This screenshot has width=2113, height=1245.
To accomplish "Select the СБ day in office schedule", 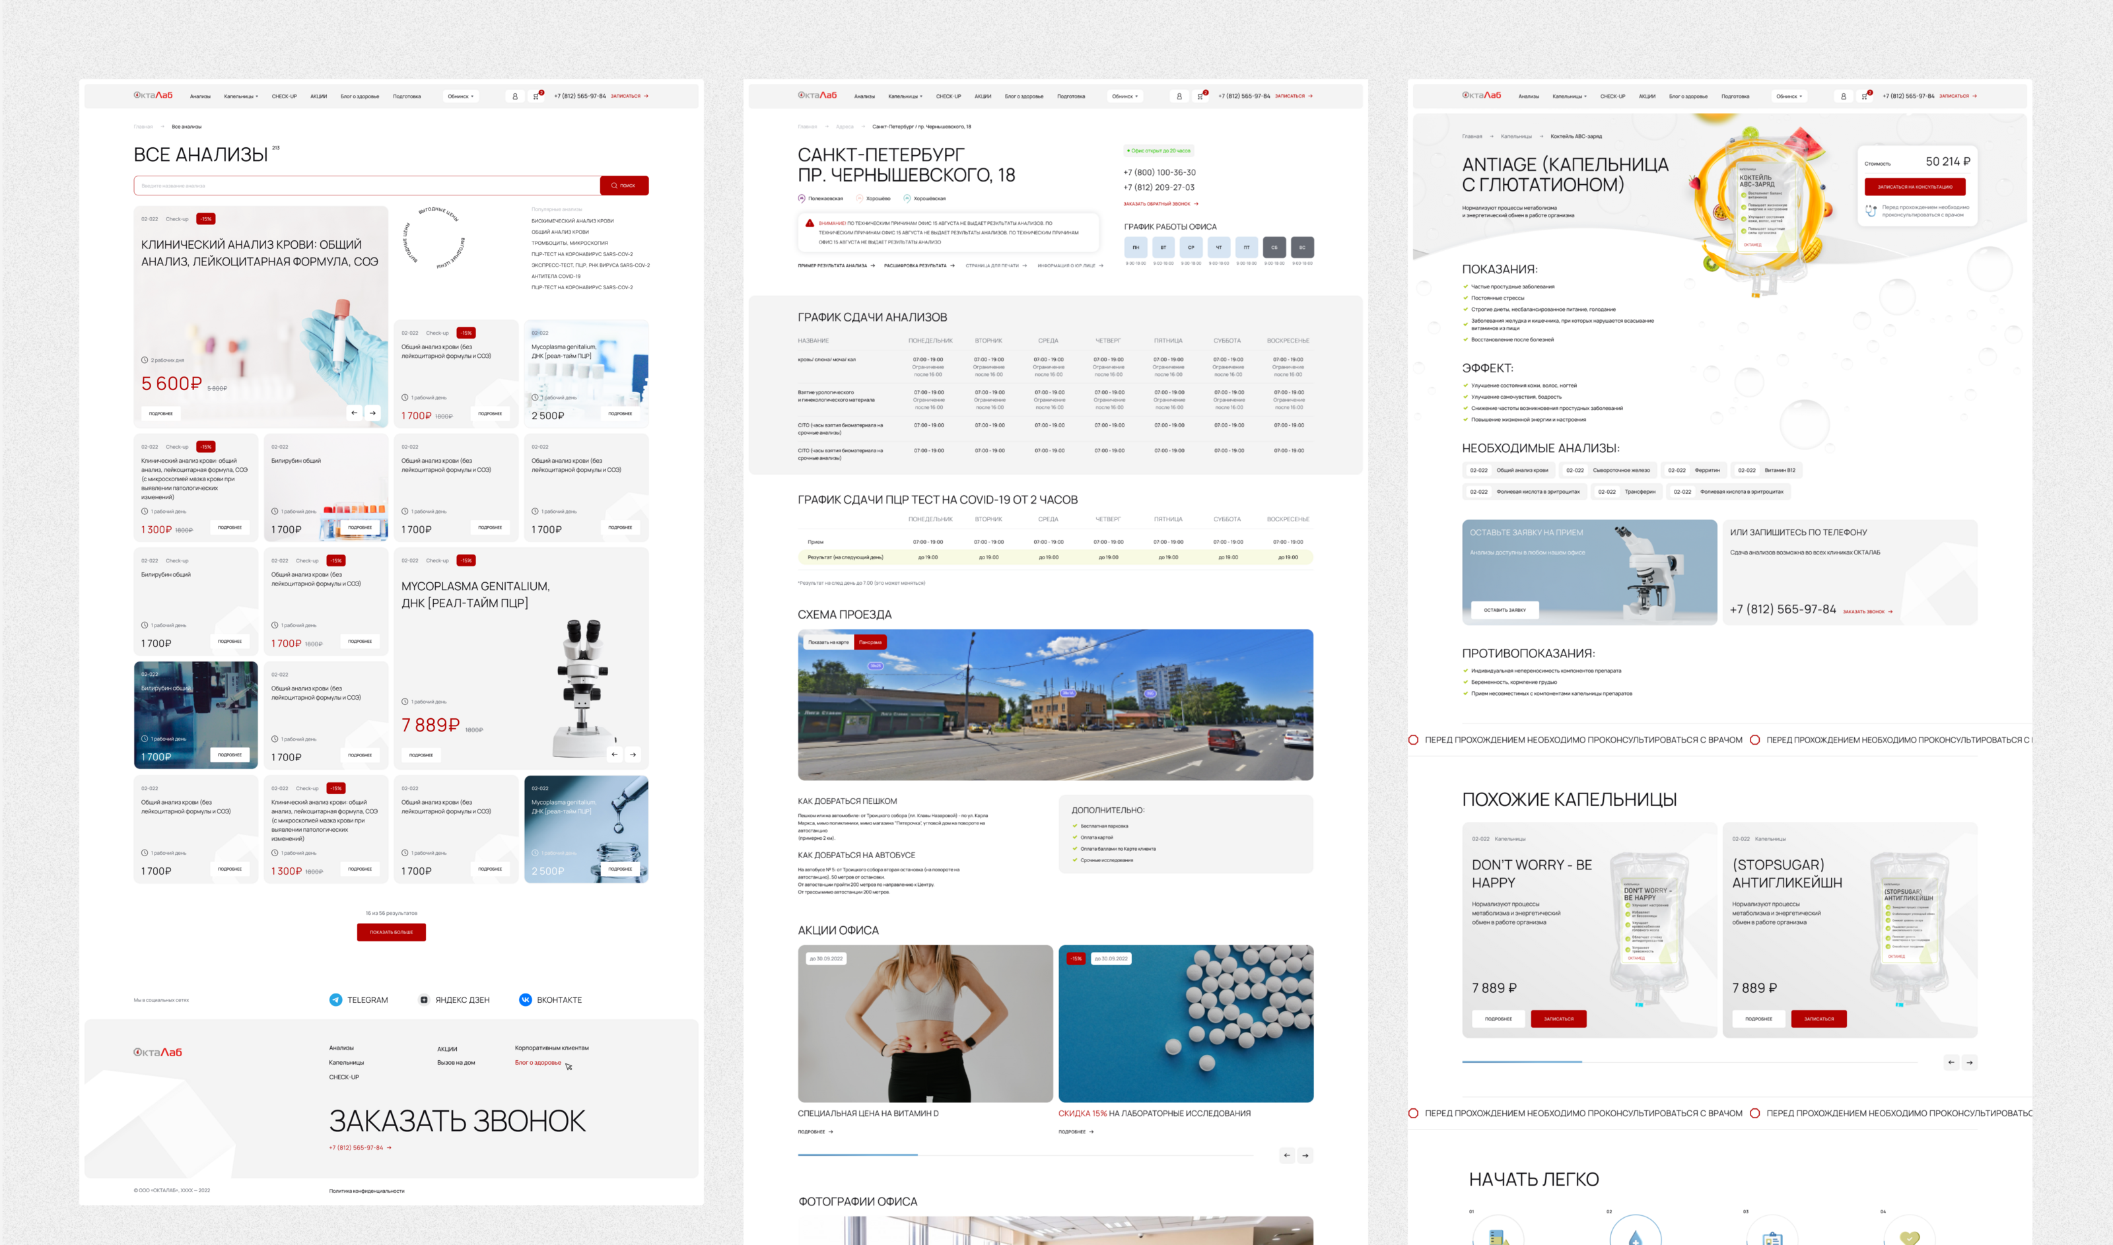I will pos(1274,248).
